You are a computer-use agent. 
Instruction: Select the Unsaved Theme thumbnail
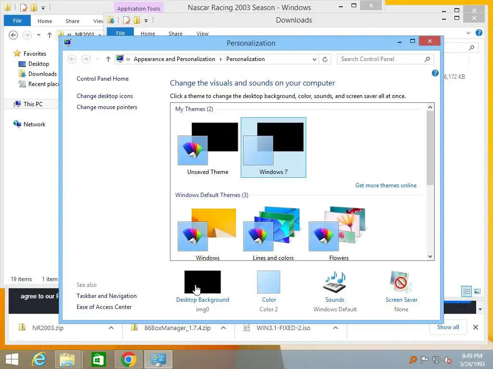(x=208, y=148)
